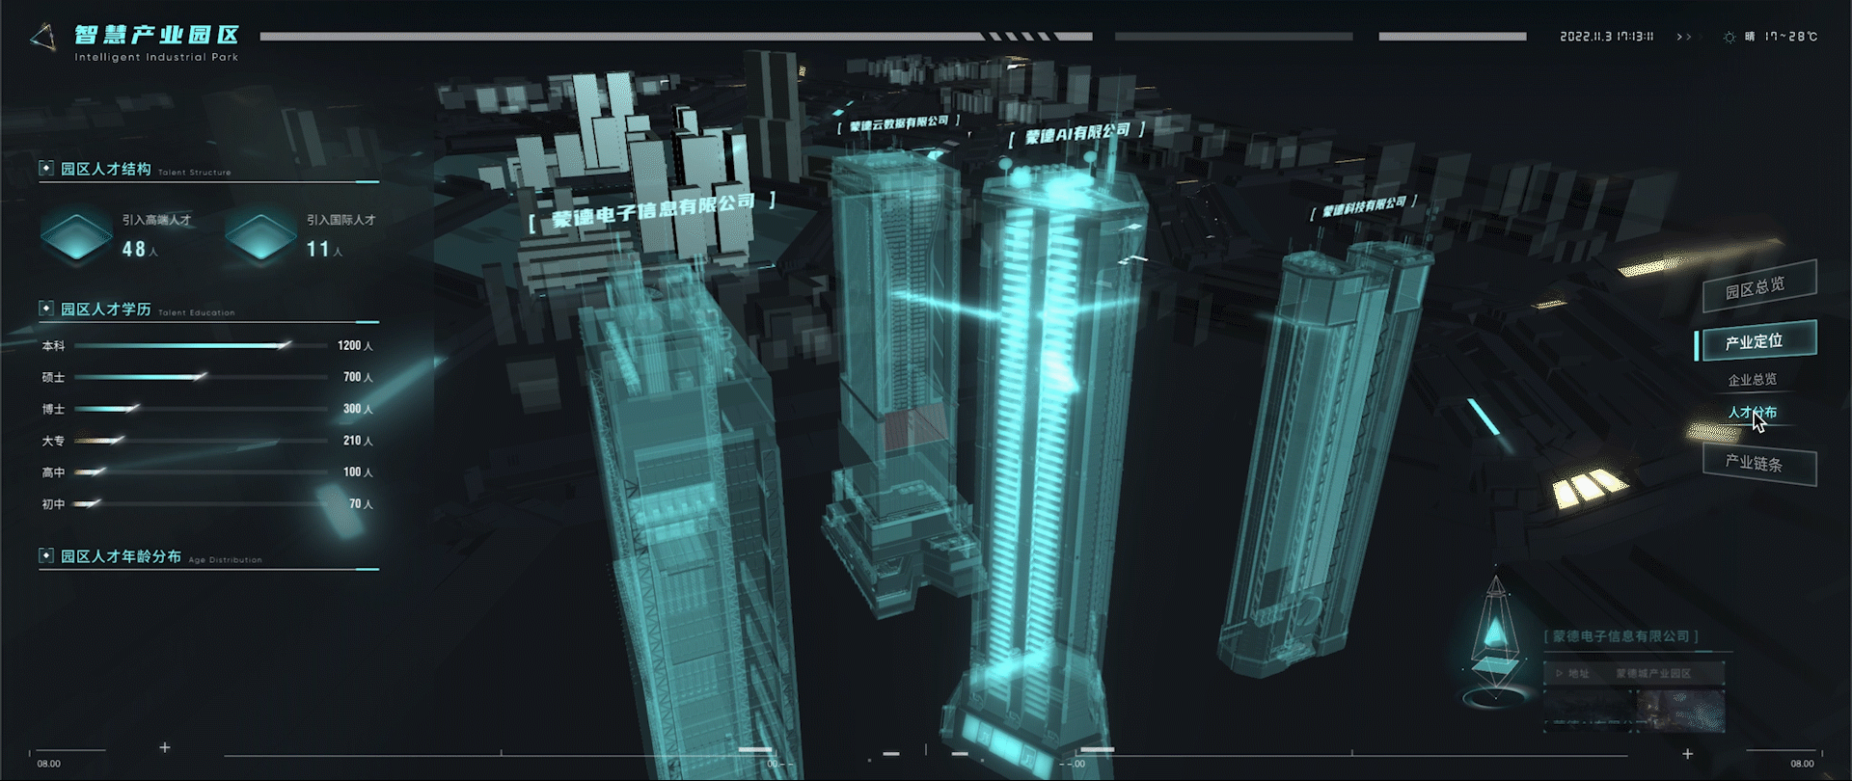Click the temperature reading 17~28℃
Screen dimensions: 1852x781
[1791, 37]
